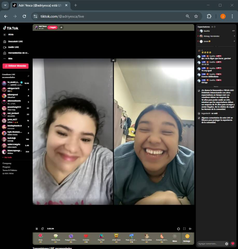Click the heart like button beside comment box

pyautogui.click(x=233, y=244)
